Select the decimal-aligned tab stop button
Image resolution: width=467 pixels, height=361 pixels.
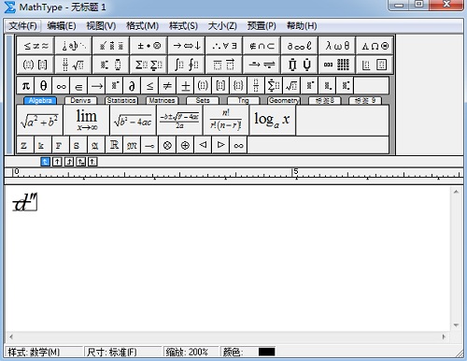(x=92, y=162)
